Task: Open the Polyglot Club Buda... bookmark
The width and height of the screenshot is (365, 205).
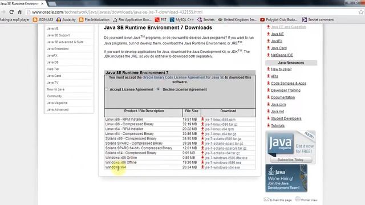Action: (x=279, y=20)
